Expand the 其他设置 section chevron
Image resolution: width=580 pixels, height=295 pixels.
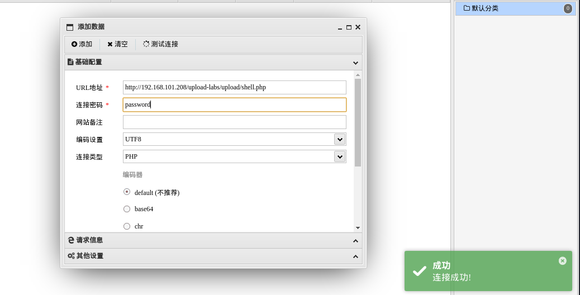pyautogui.click(x=355, y=256)
